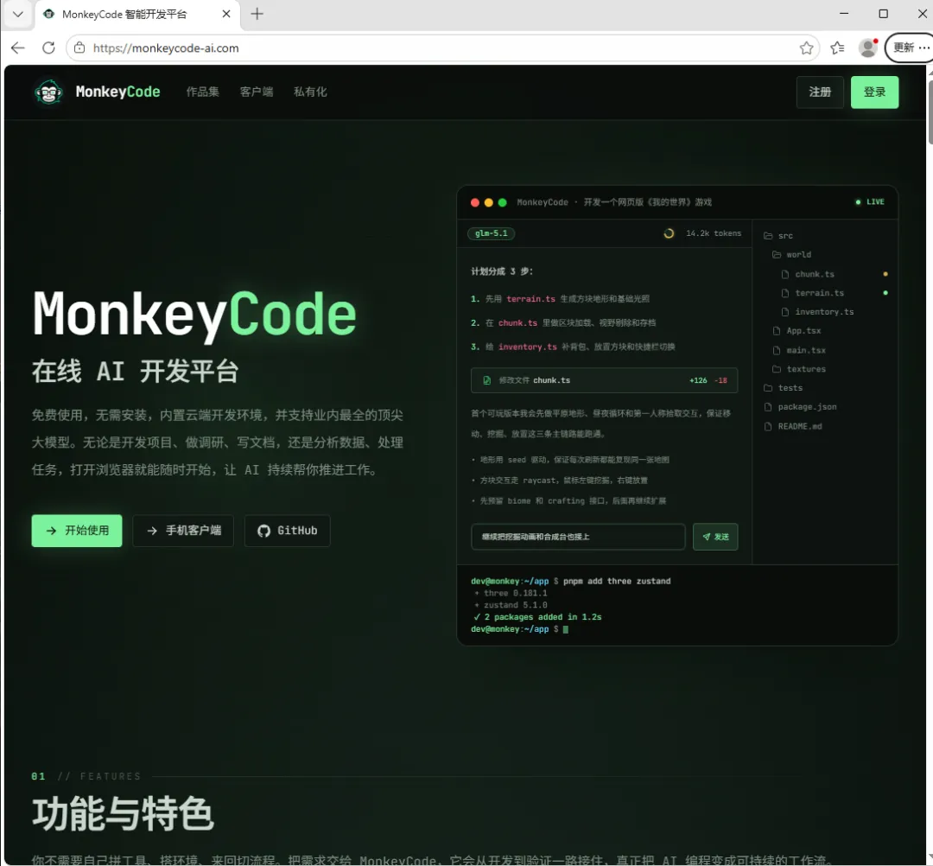Open inventory.ts in file tree

(817, 312)
